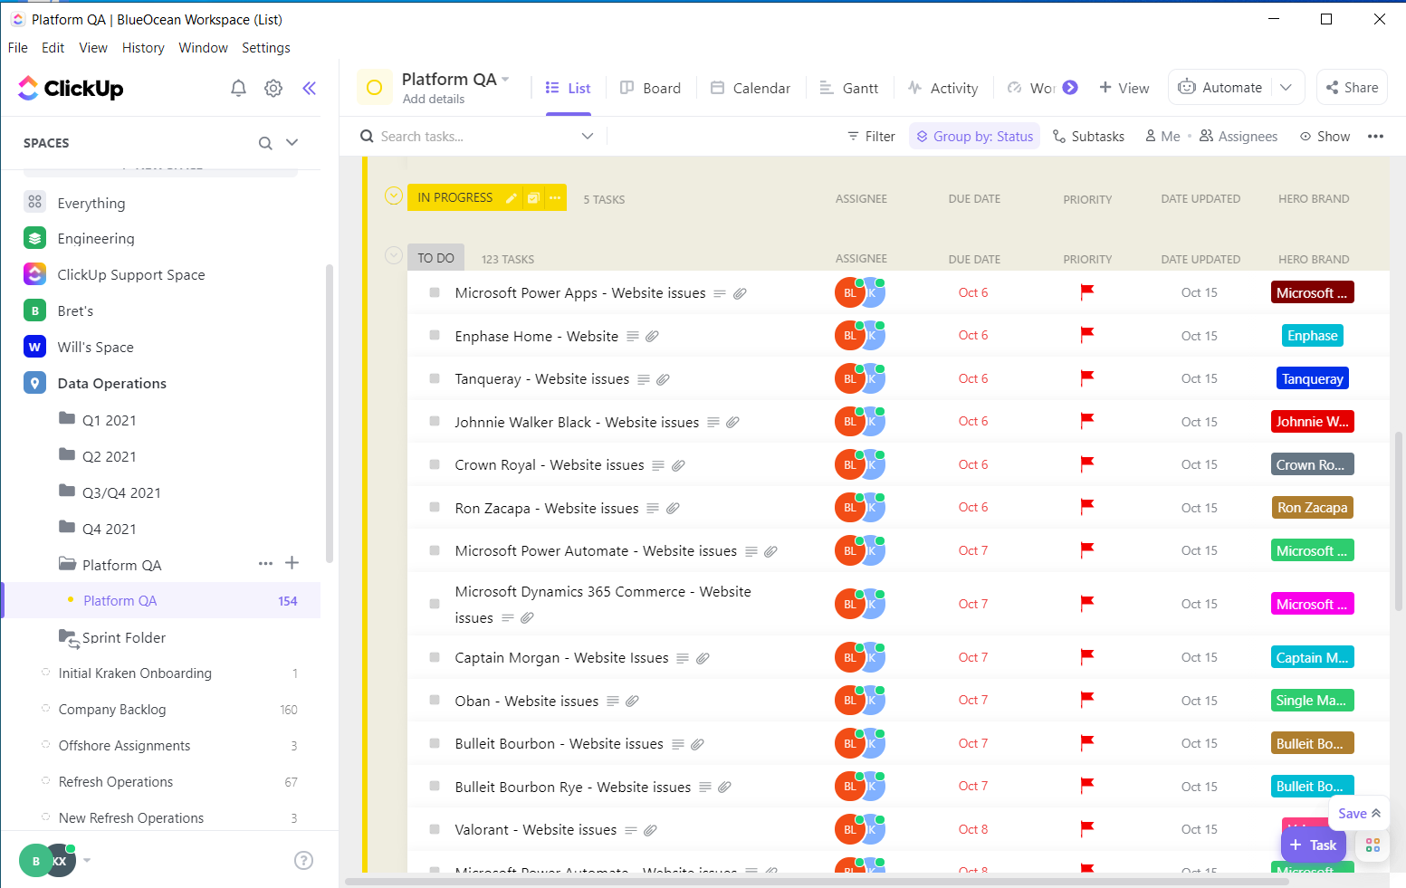Toggle status box of Johnnie Walker Black task
The height and width of the screenshot is (888, 1406).
tap(435, 421)
